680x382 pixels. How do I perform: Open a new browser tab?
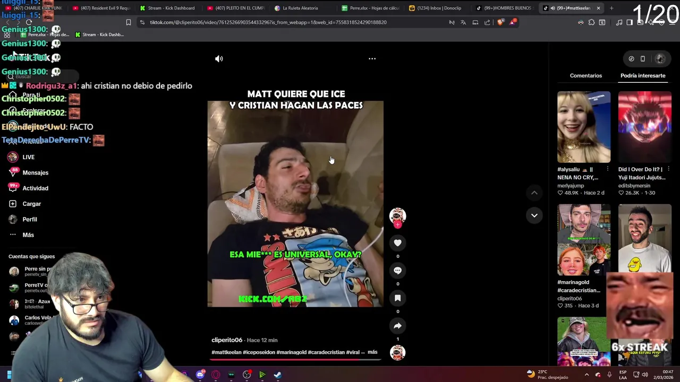pyautogui.click(x=611, y=8)
